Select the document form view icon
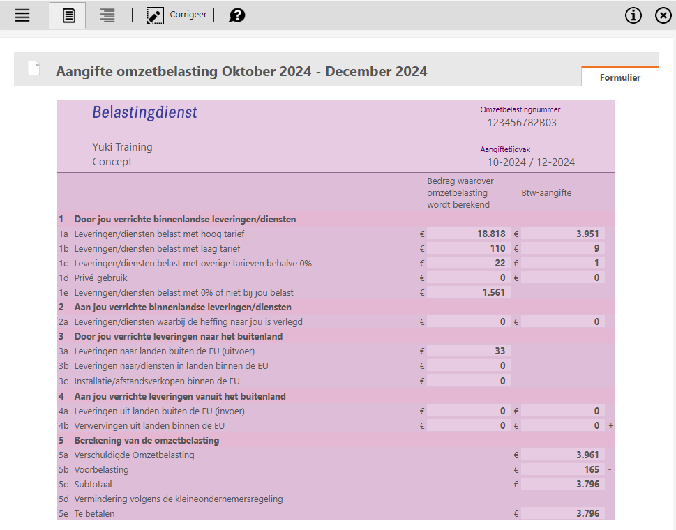The width and height of the screenshot is (676, 530). point(68,15)
